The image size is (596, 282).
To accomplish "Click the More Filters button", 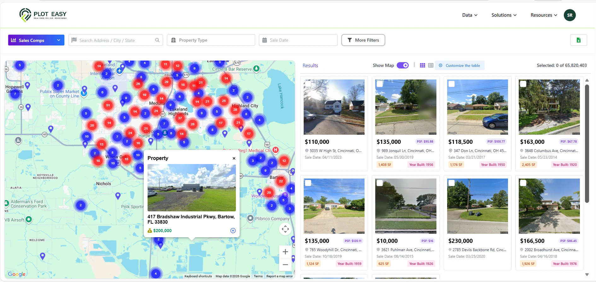I will pyautogui.click(x=363, y=40).
